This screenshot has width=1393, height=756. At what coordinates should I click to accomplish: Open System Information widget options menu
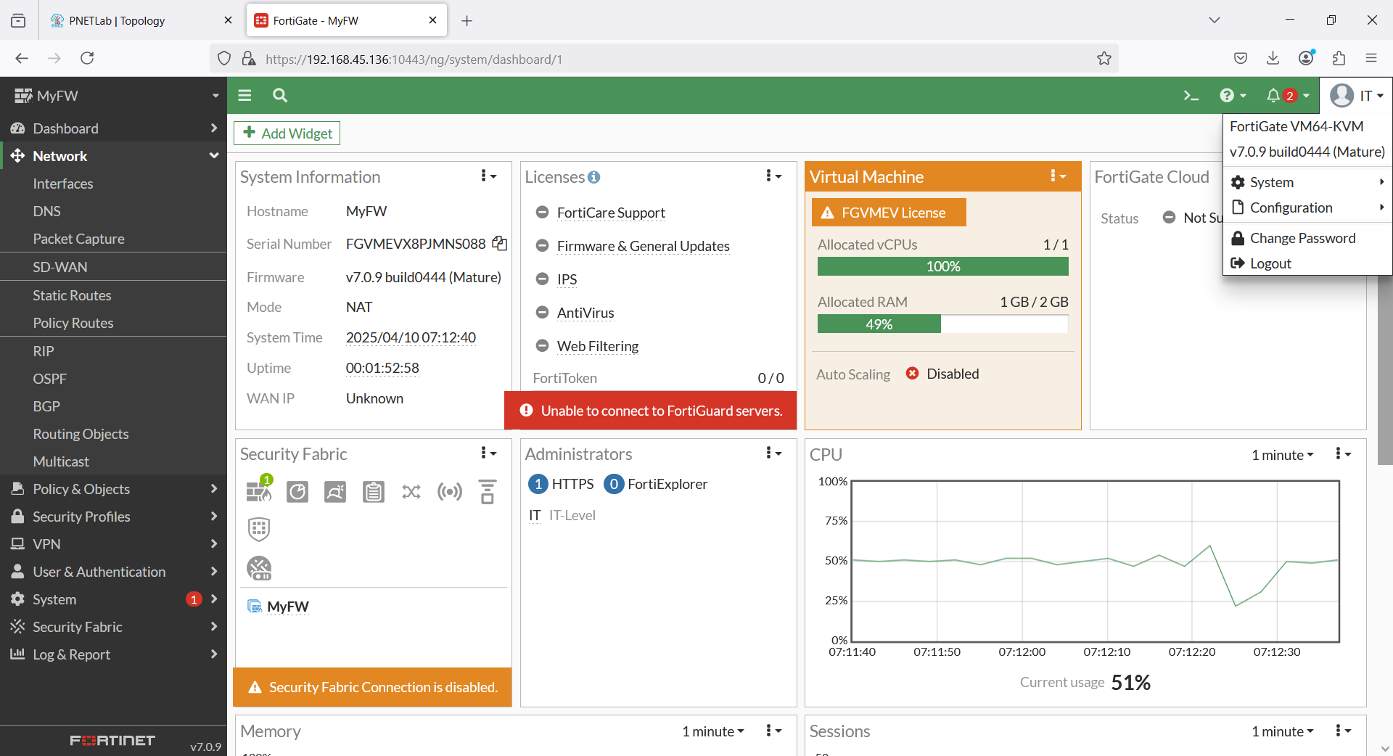pos(488,176)
